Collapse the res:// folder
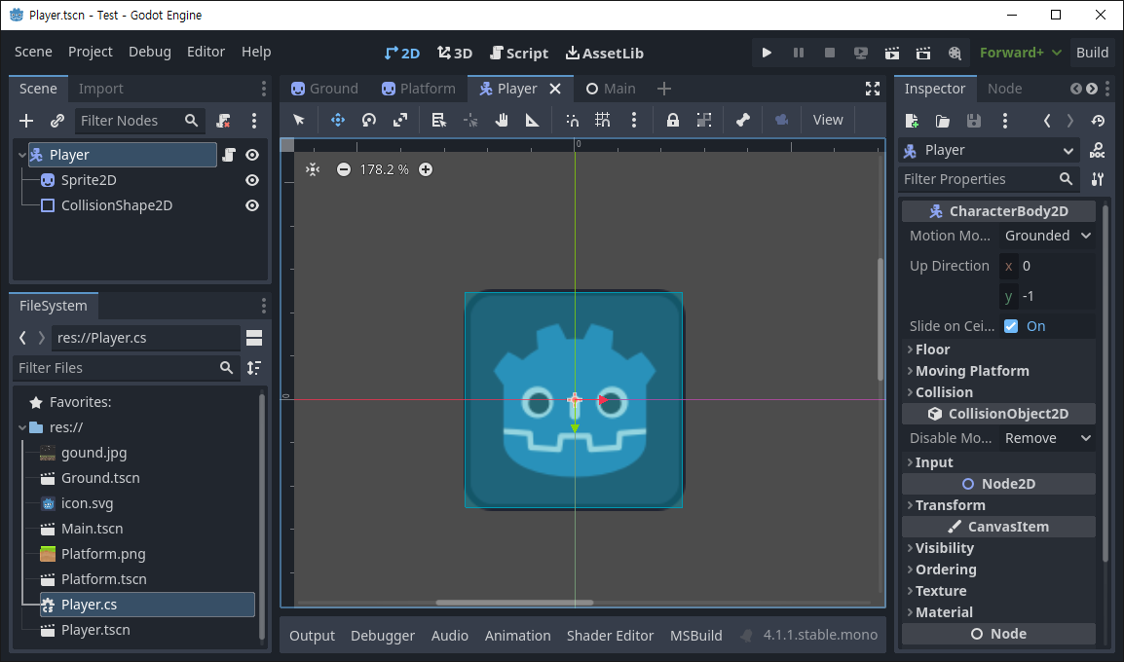This screenshot has width=1124, height=662. pos(22,427)
